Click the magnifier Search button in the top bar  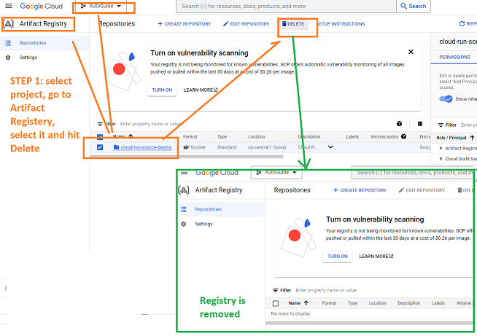click(413, 6)
